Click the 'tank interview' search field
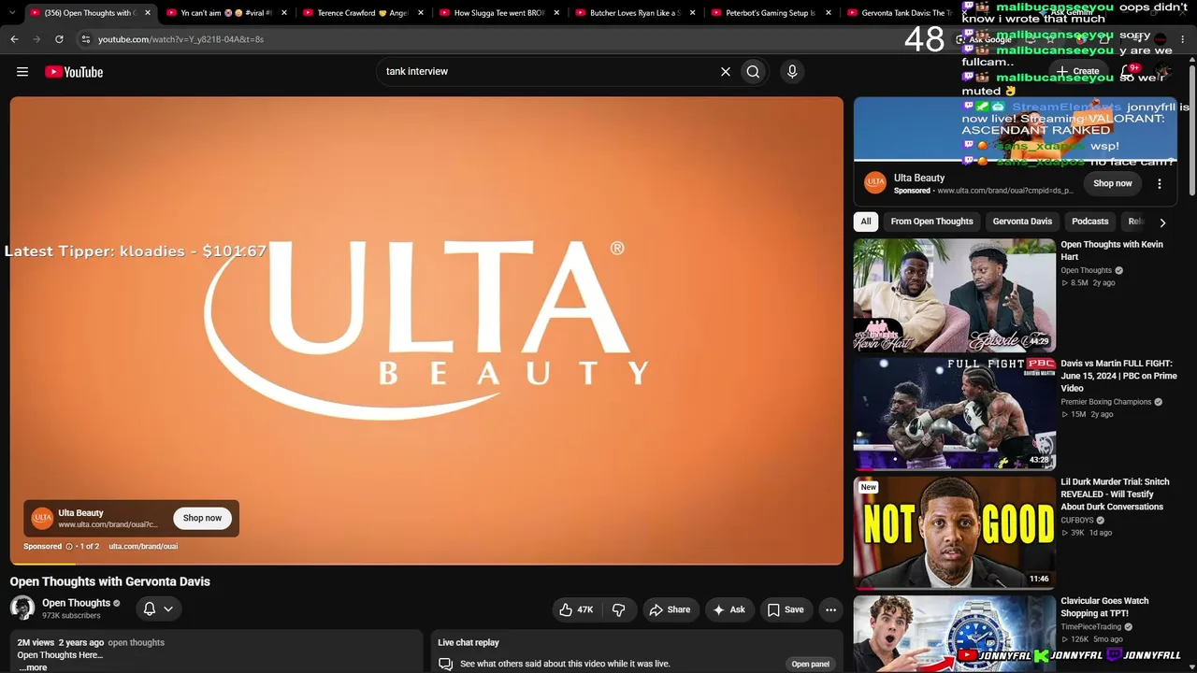1197x673 pixels. pos(547,71)
